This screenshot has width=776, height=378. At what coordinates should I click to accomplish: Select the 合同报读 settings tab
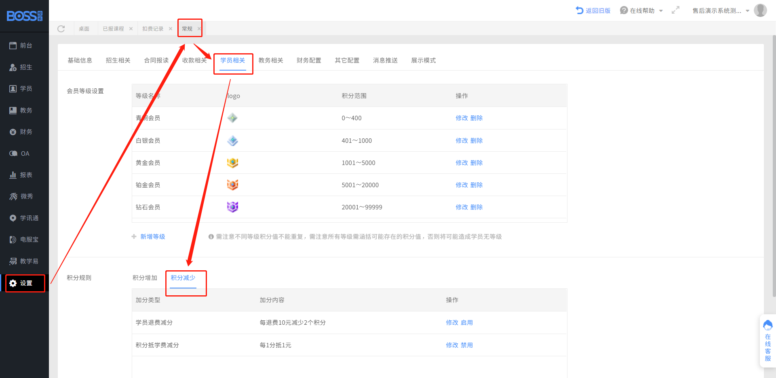tap(156, 61)
